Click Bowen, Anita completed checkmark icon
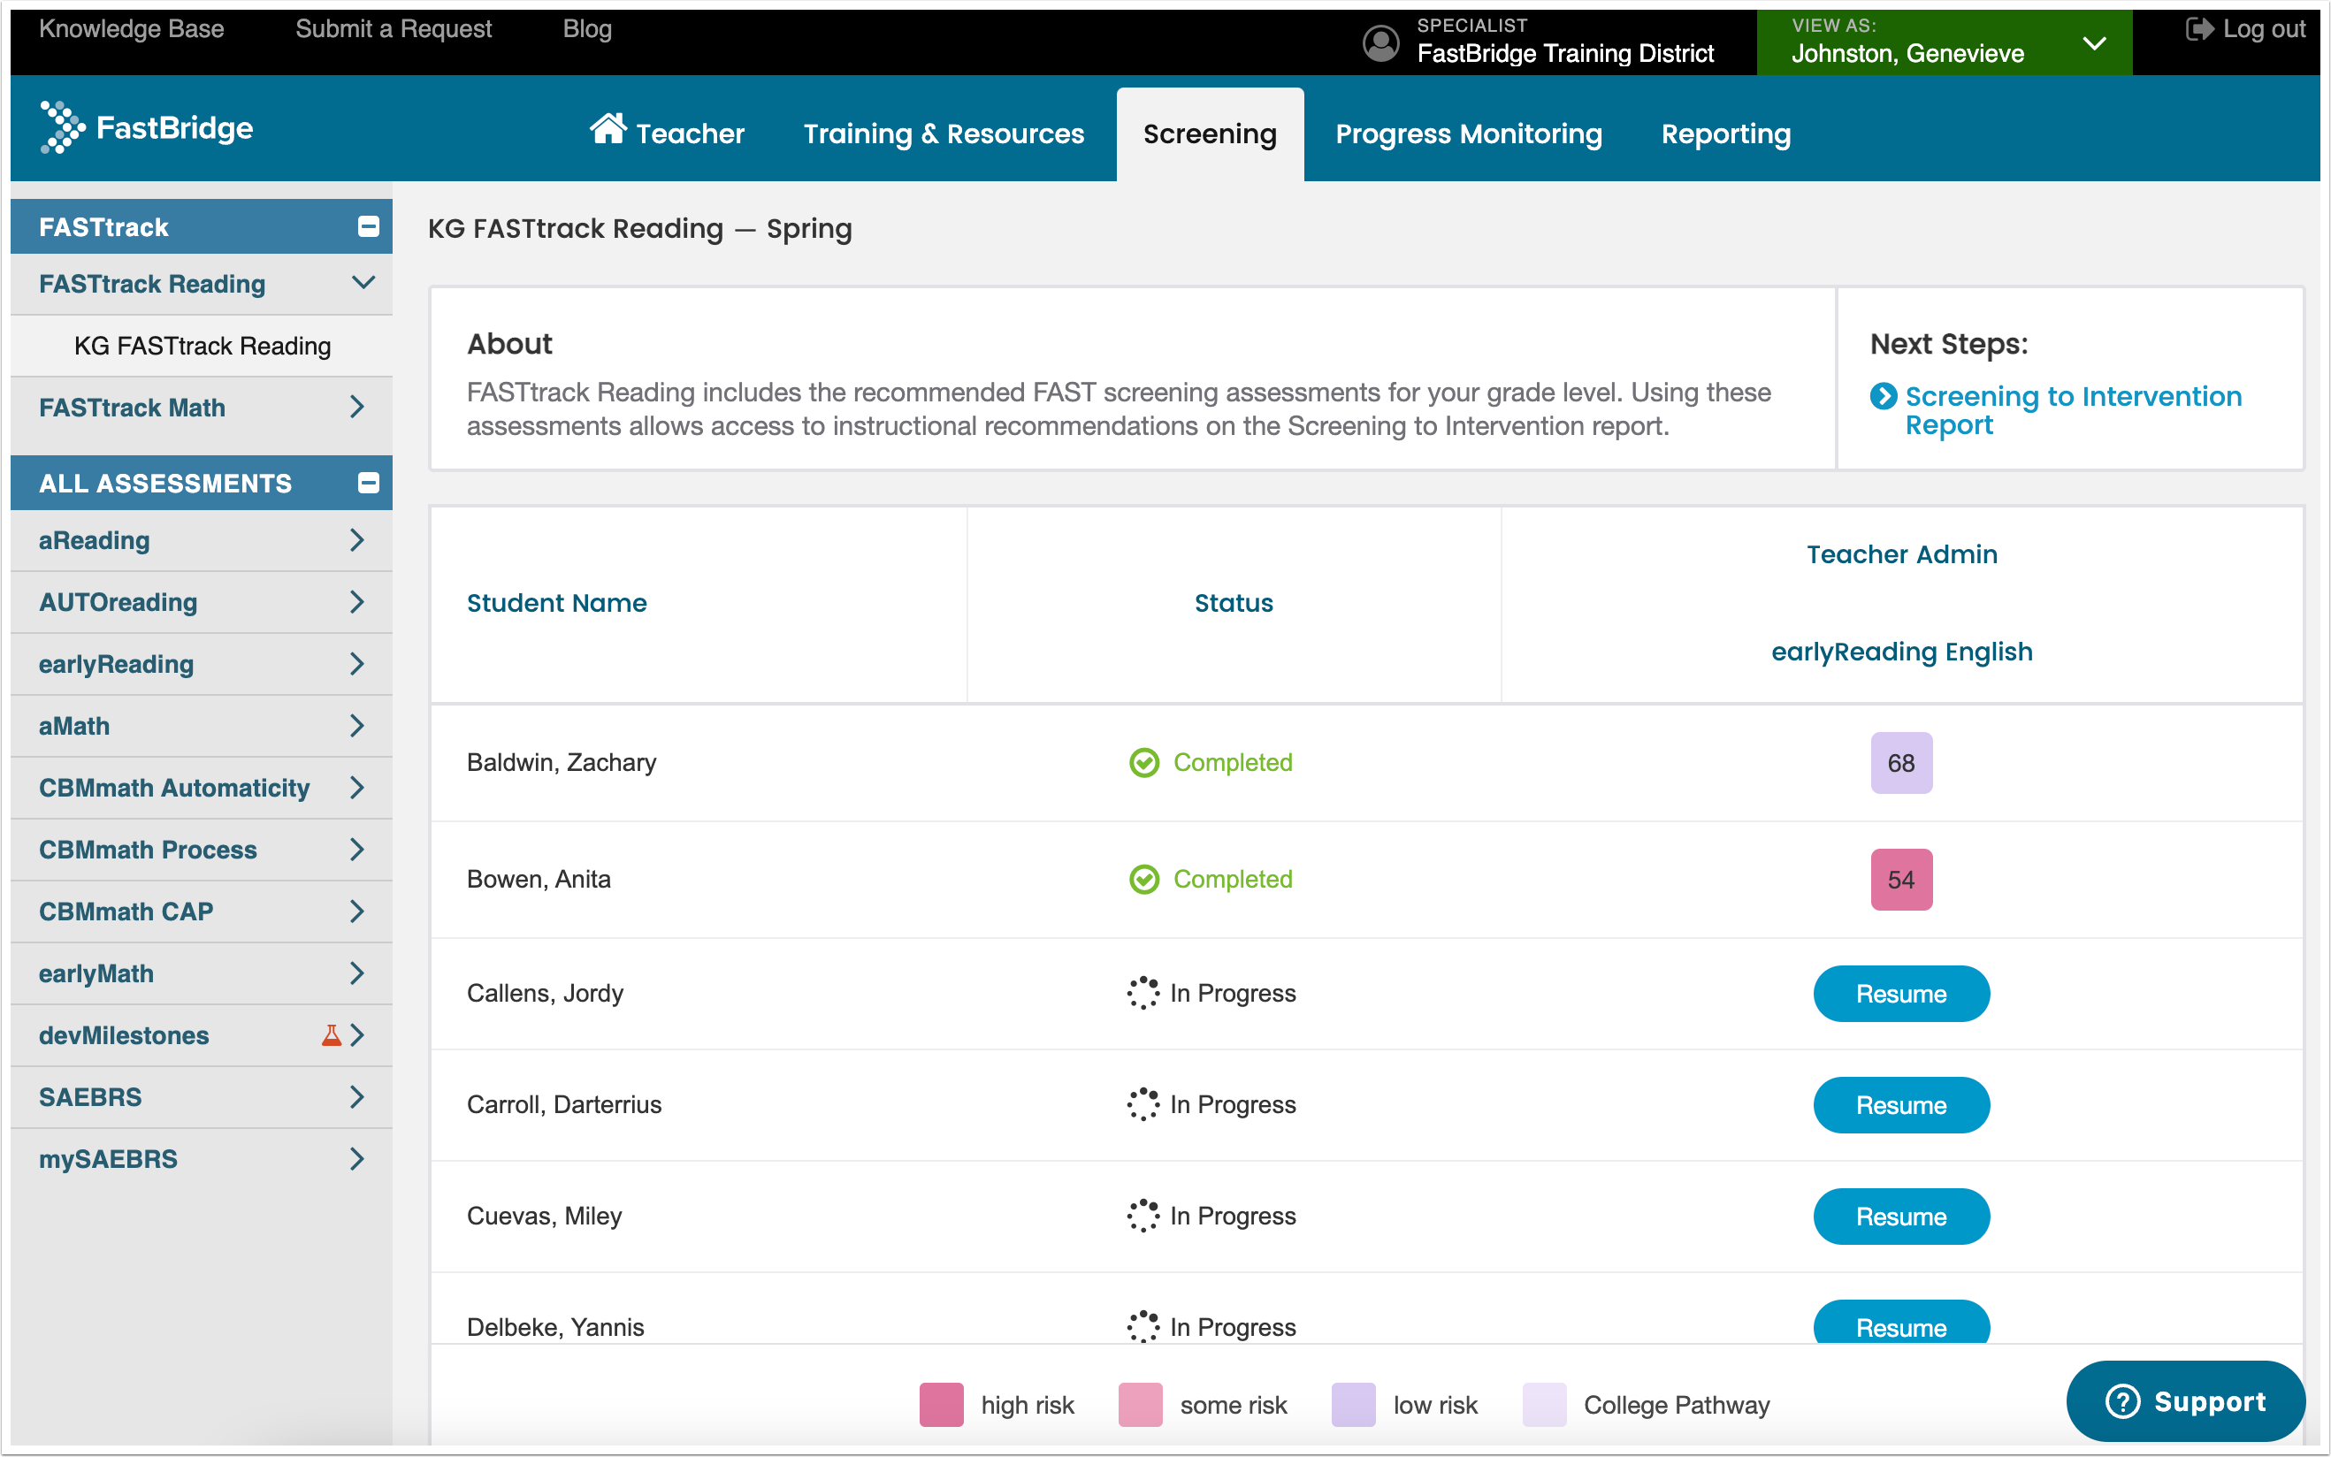Screen dimensions: 2331x1457 1143,879
